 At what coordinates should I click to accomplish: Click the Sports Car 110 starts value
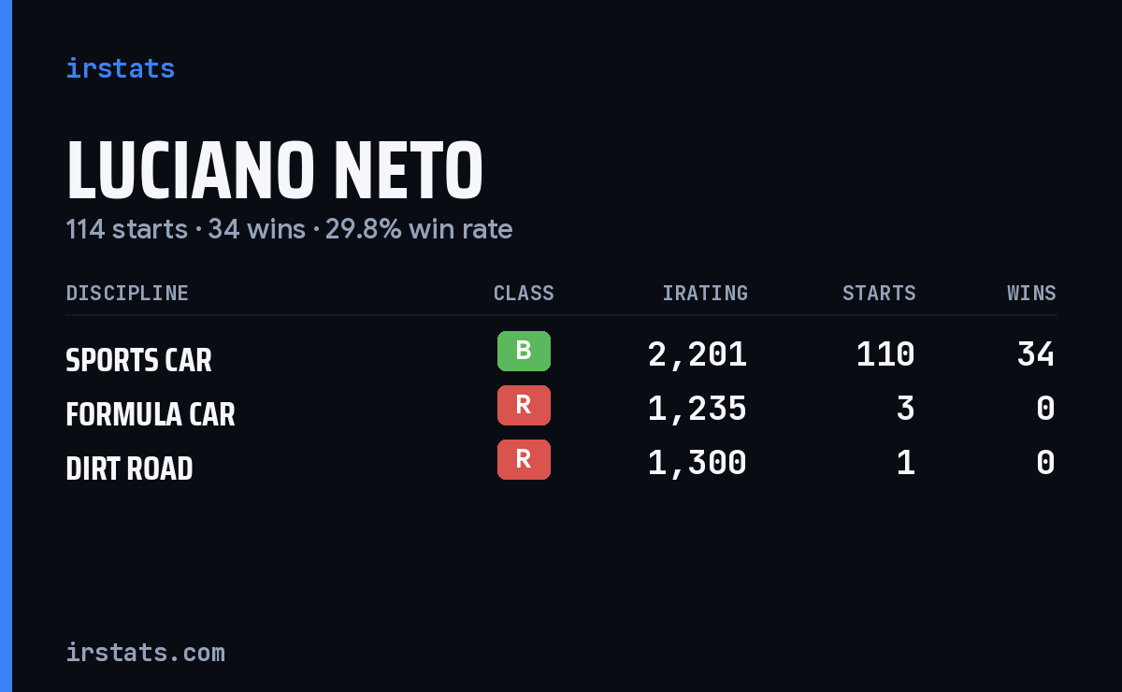tap(885, 354)
